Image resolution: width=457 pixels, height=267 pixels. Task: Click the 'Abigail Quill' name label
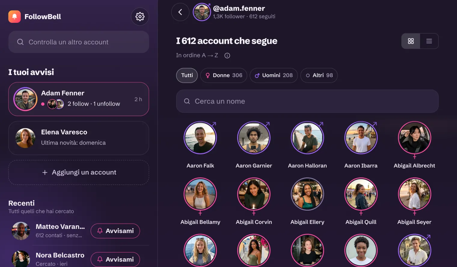pyautogui.click(x=361, y=222)
